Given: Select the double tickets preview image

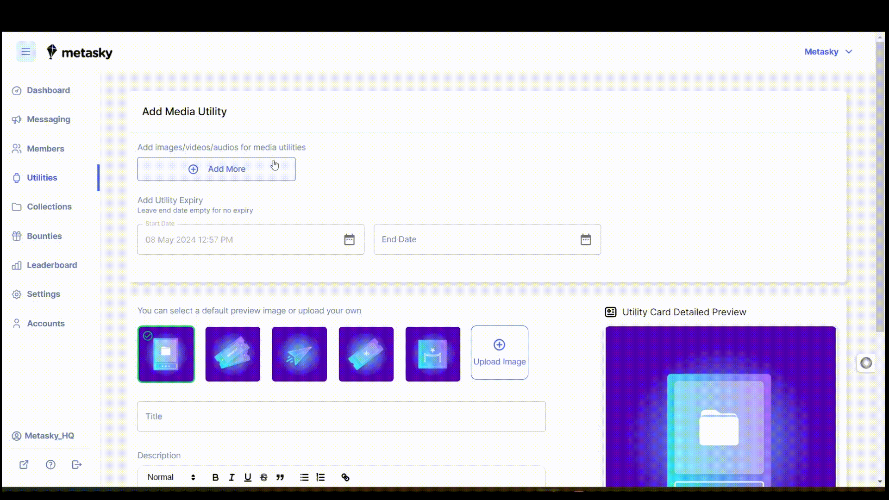Looking at the screenshot, I should pos(232,354).
